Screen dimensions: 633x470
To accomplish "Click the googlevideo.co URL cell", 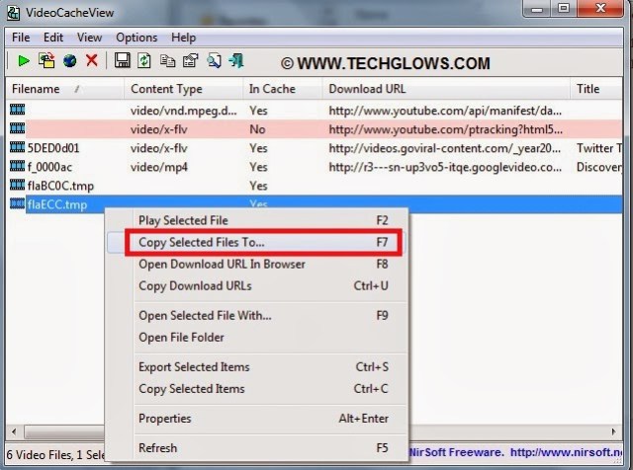I will click(445, 167).
